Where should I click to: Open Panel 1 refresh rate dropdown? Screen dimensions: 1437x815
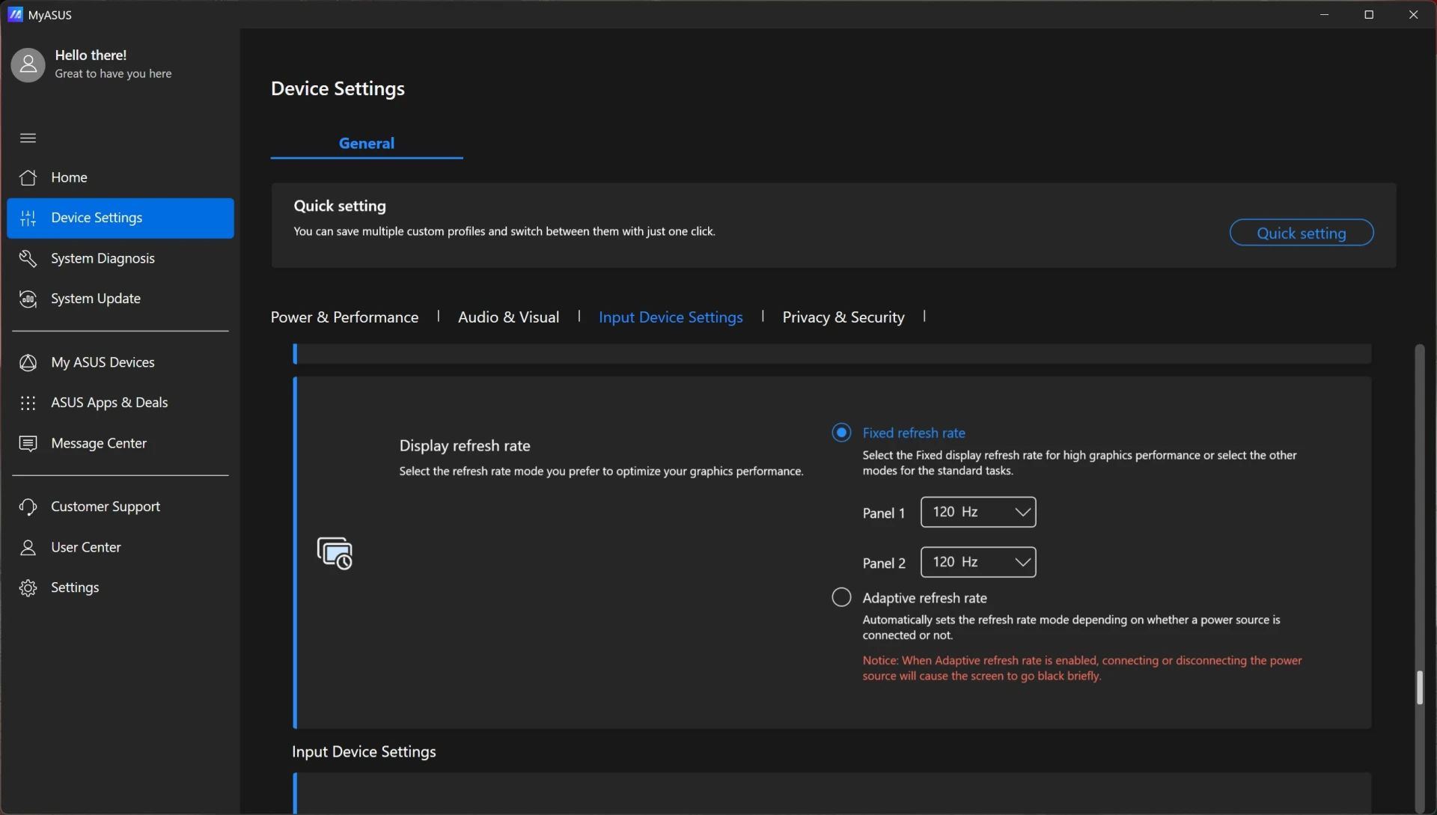tap(978, 512)
